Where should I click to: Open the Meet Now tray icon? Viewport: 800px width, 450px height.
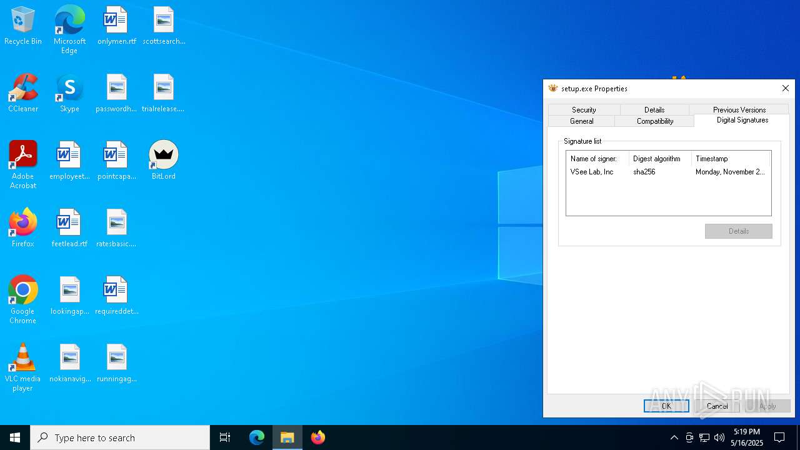[x=689, y=437]
